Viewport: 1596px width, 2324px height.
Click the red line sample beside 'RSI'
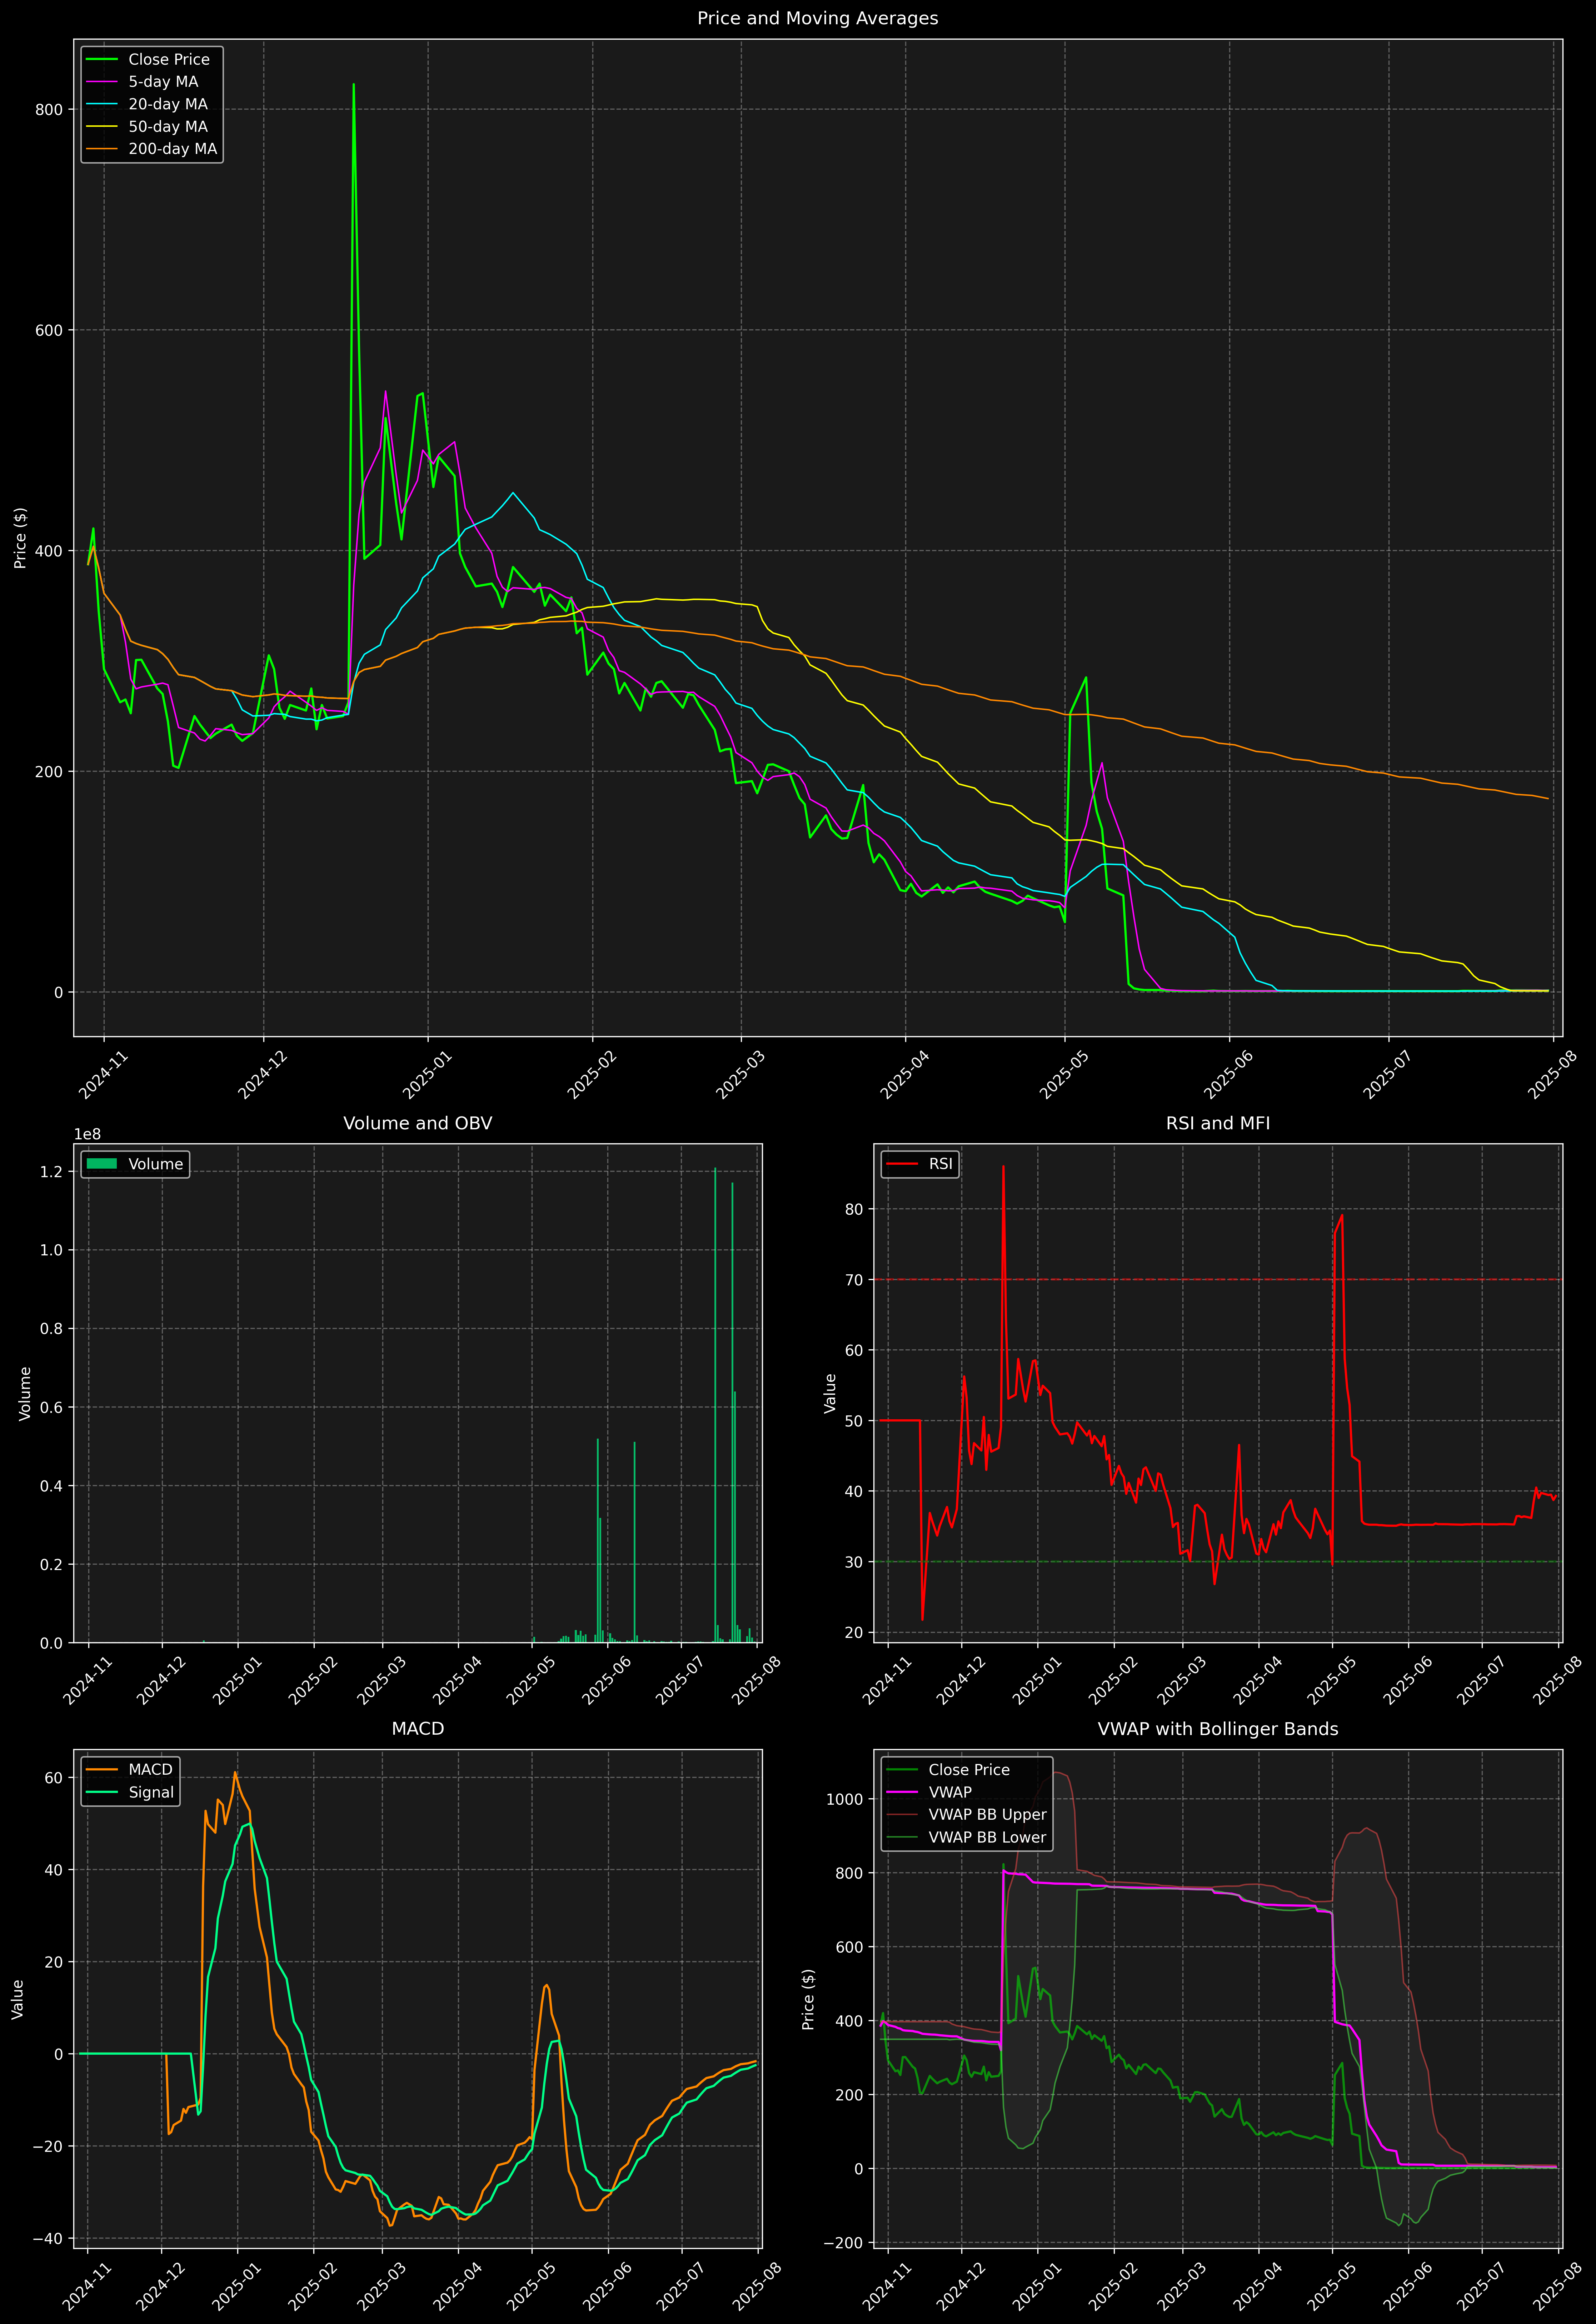902,1164
